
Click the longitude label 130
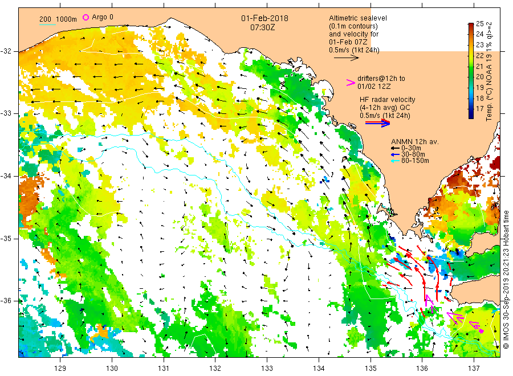click(x=112, y=369)
